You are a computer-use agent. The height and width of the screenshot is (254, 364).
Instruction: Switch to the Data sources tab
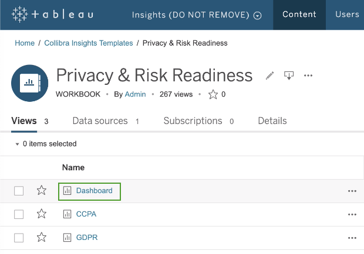pyautogui.click(x=100, y=121)
